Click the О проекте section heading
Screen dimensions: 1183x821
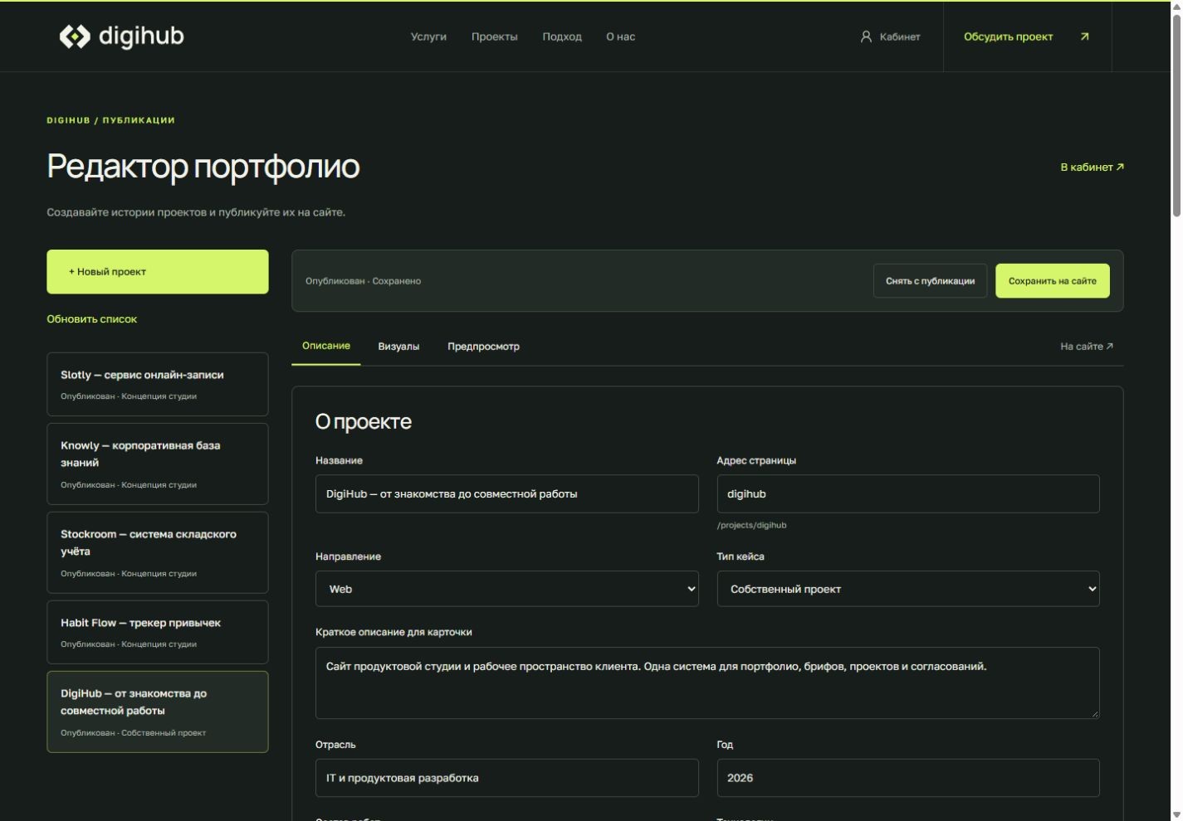click(364, 421)
